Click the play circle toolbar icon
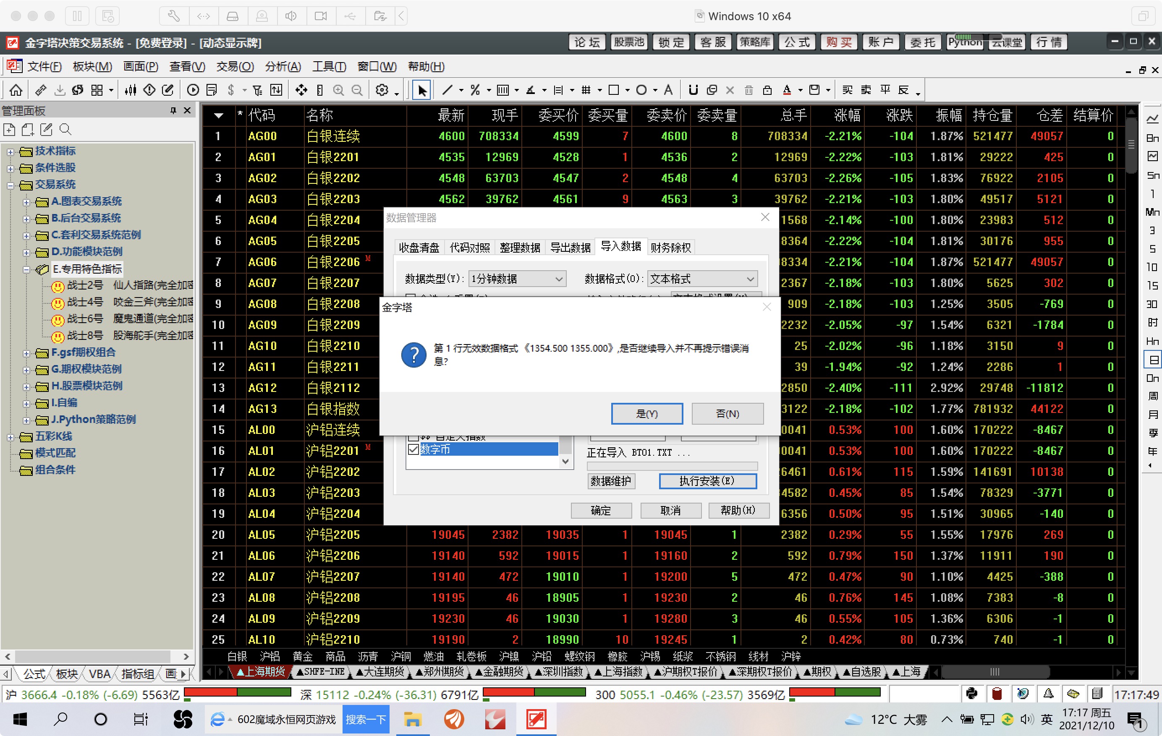The width and height of the screenshot is (1162, 736). [x=193, y=90]
